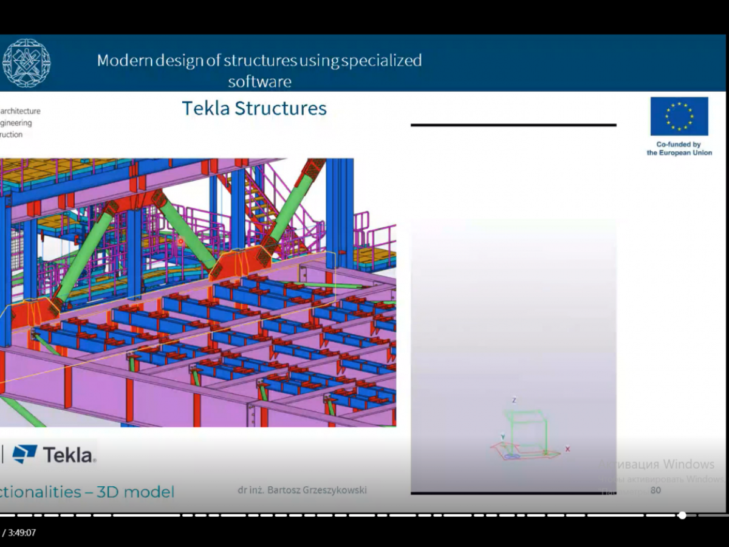Image resolution: width=729 pixels, height=547 pixels.
Task: Click the slide number 80
Action: coord(655,490)
